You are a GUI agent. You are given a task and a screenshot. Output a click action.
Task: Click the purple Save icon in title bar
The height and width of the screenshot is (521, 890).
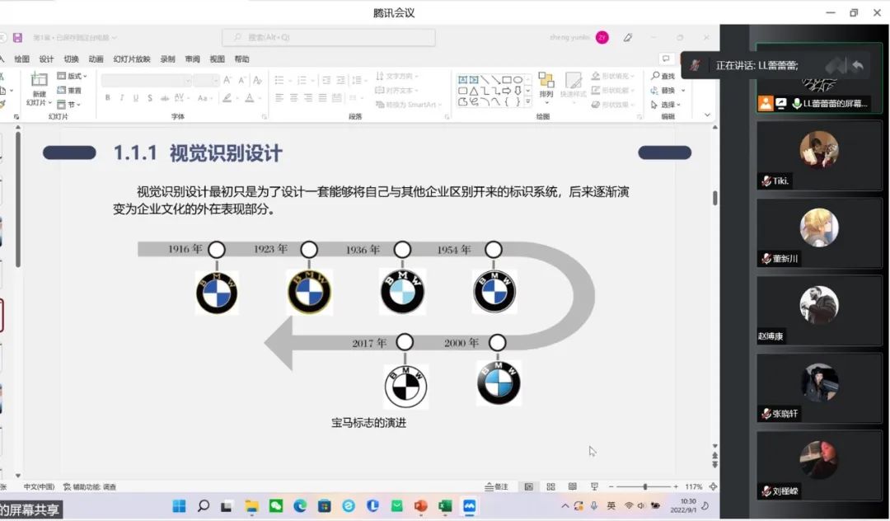point(17,38)
